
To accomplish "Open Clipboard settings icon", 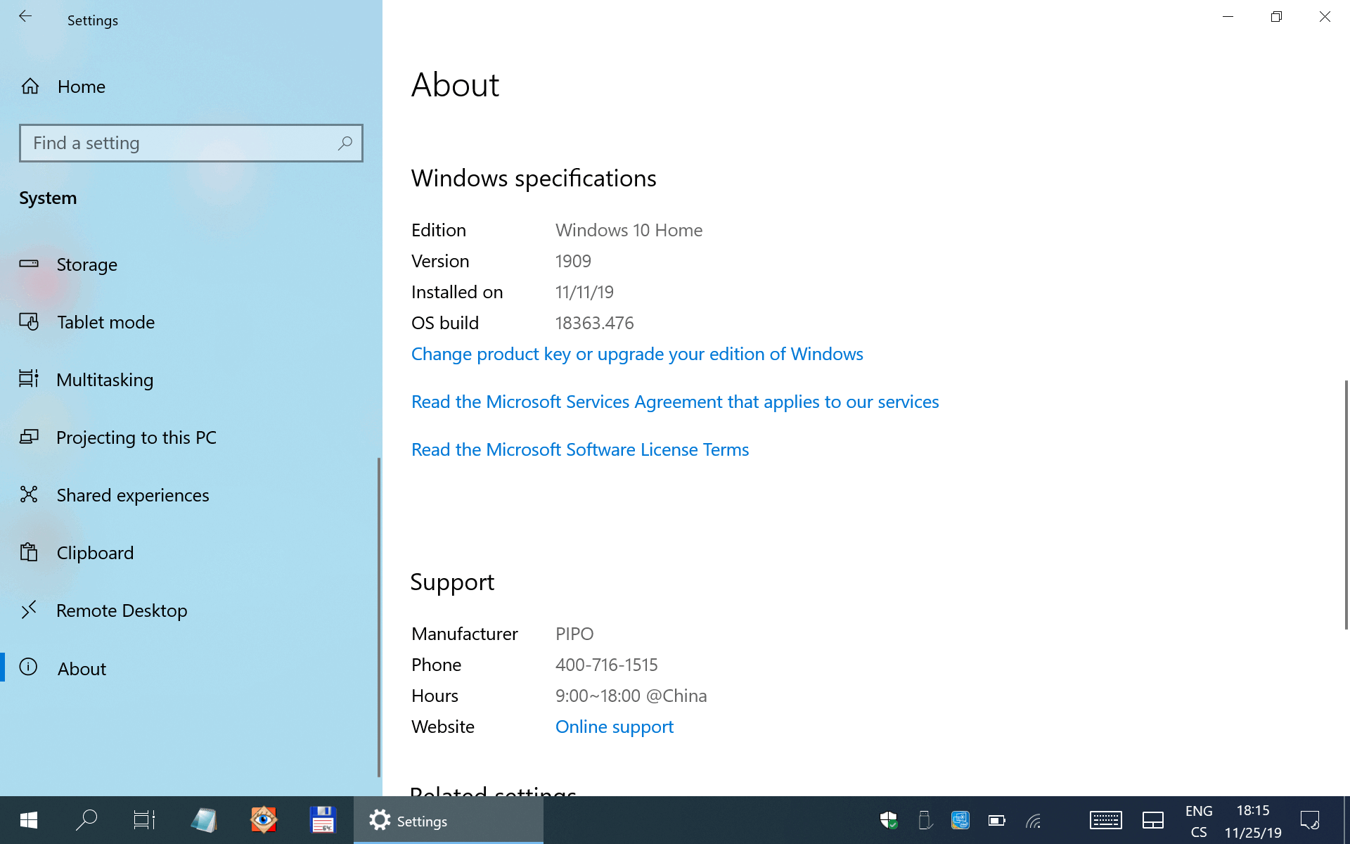I will point(29,553).
